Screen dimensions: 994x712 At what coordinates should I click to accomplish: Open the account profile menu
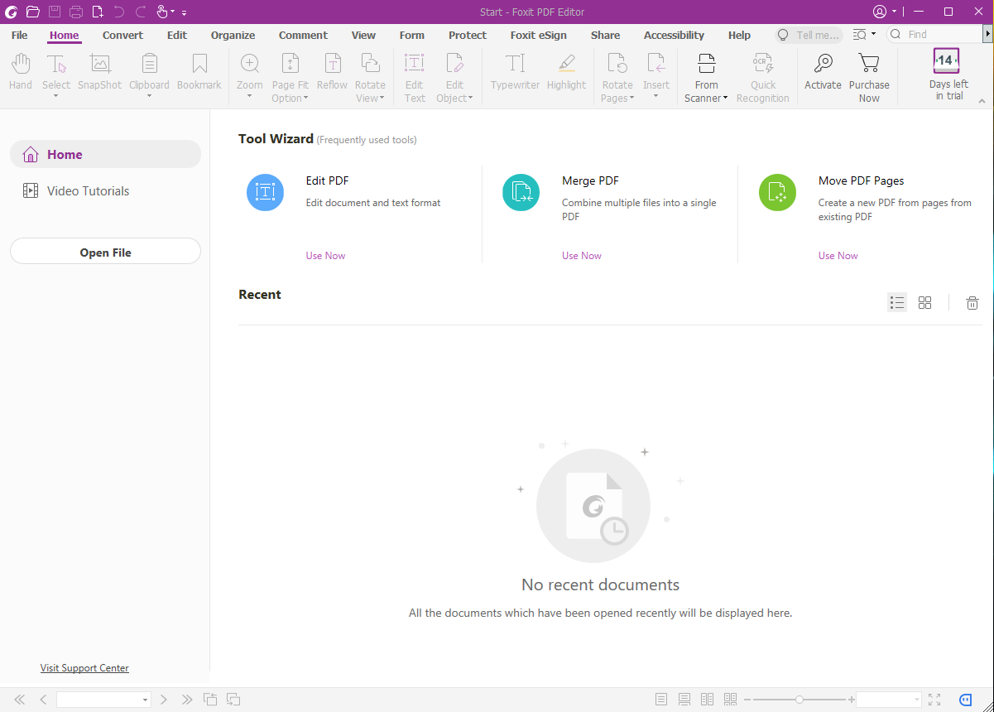click(884, 12)
